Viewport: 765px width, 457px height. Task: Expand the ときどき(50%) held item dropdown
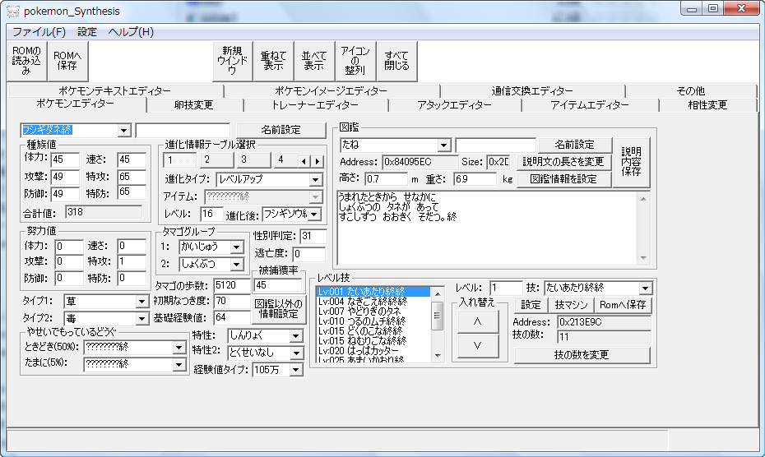pos(179,347)
